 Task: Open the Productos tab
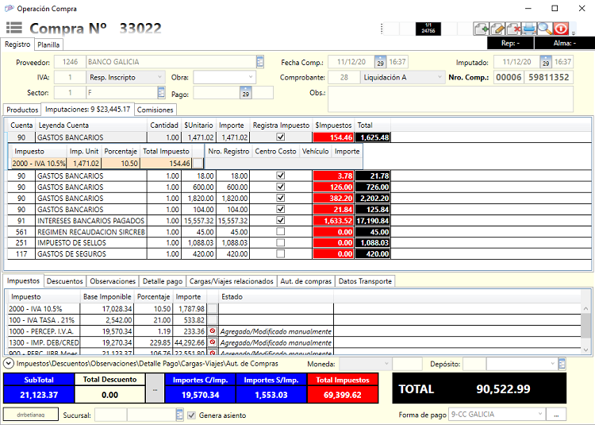click(22, 110)
